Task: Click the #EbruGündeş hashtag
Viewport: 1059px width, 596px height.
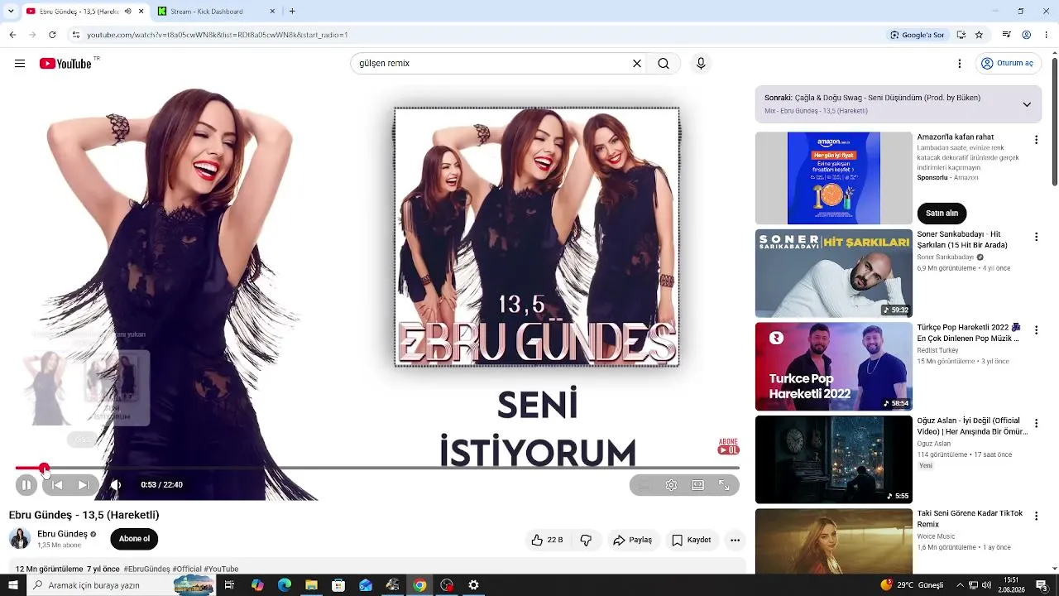Action: pyautogui.click(x=146, y=569)
